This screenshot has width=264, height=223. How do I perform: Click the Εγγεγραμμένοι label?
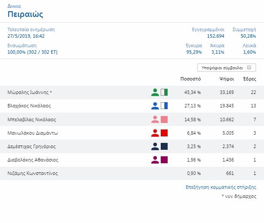208,30
